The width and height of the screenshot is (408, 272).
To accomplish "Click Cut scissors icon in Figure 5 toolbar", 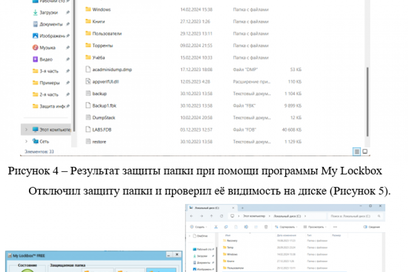I will [x=216, y=227].
